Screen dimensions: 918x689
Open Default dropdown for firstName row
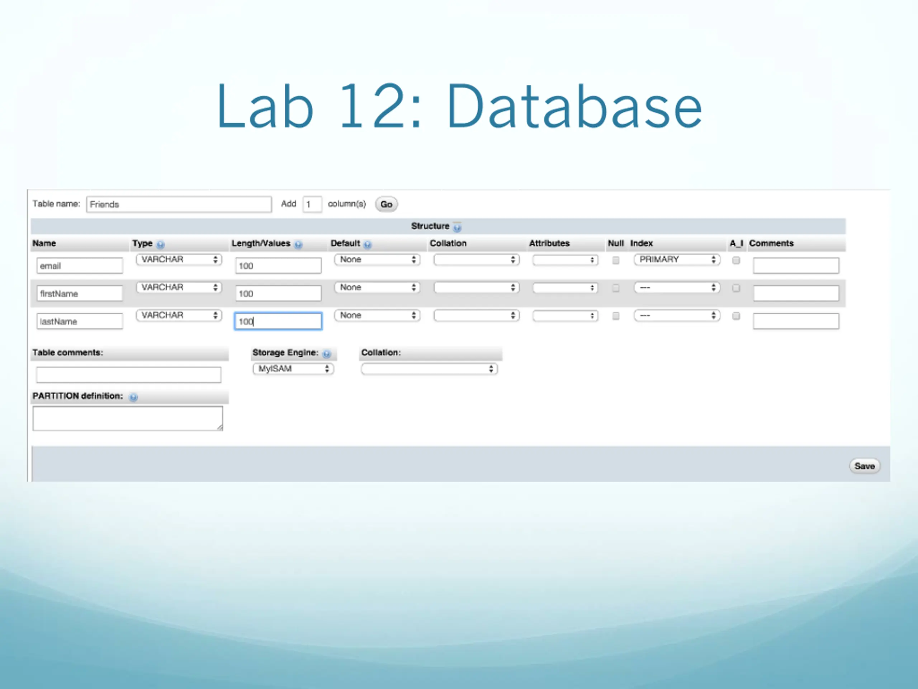pos(377,287)
